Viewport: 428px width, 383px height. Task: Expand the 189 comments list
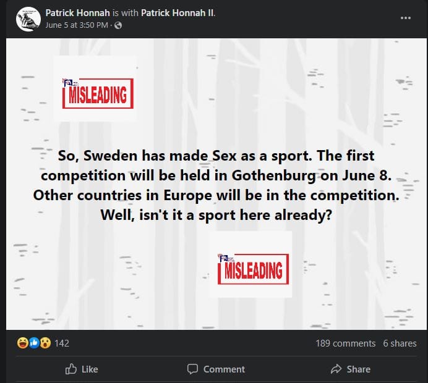coord(345,343)
